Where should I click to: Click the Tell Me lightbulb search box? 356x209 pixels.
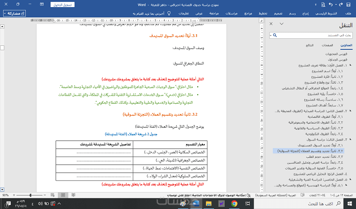(x=152, y=13)
